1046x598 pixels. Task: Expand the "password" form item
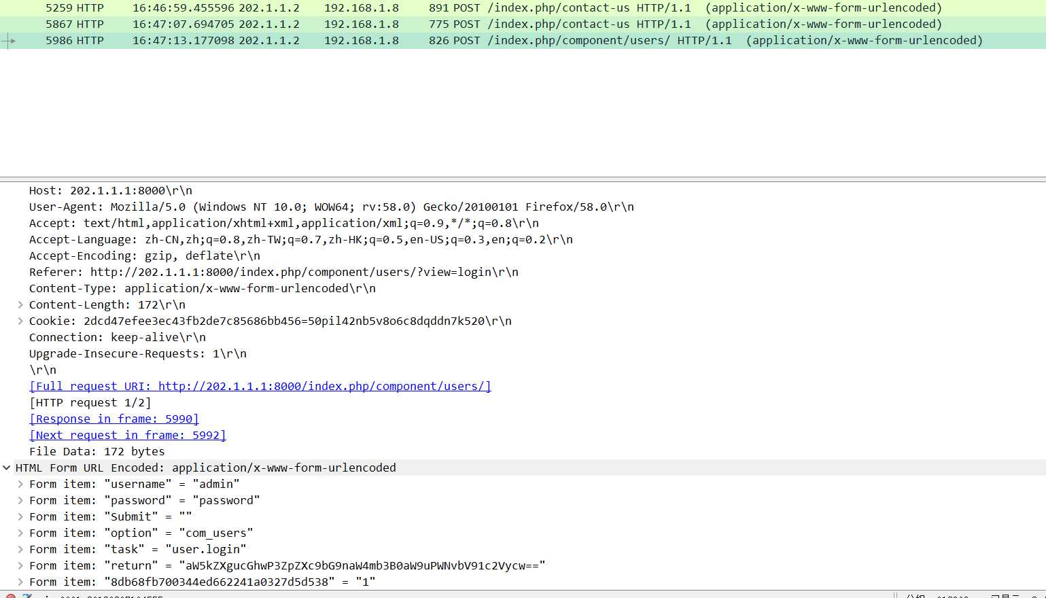pyautogui.click(x=20, y=500)
